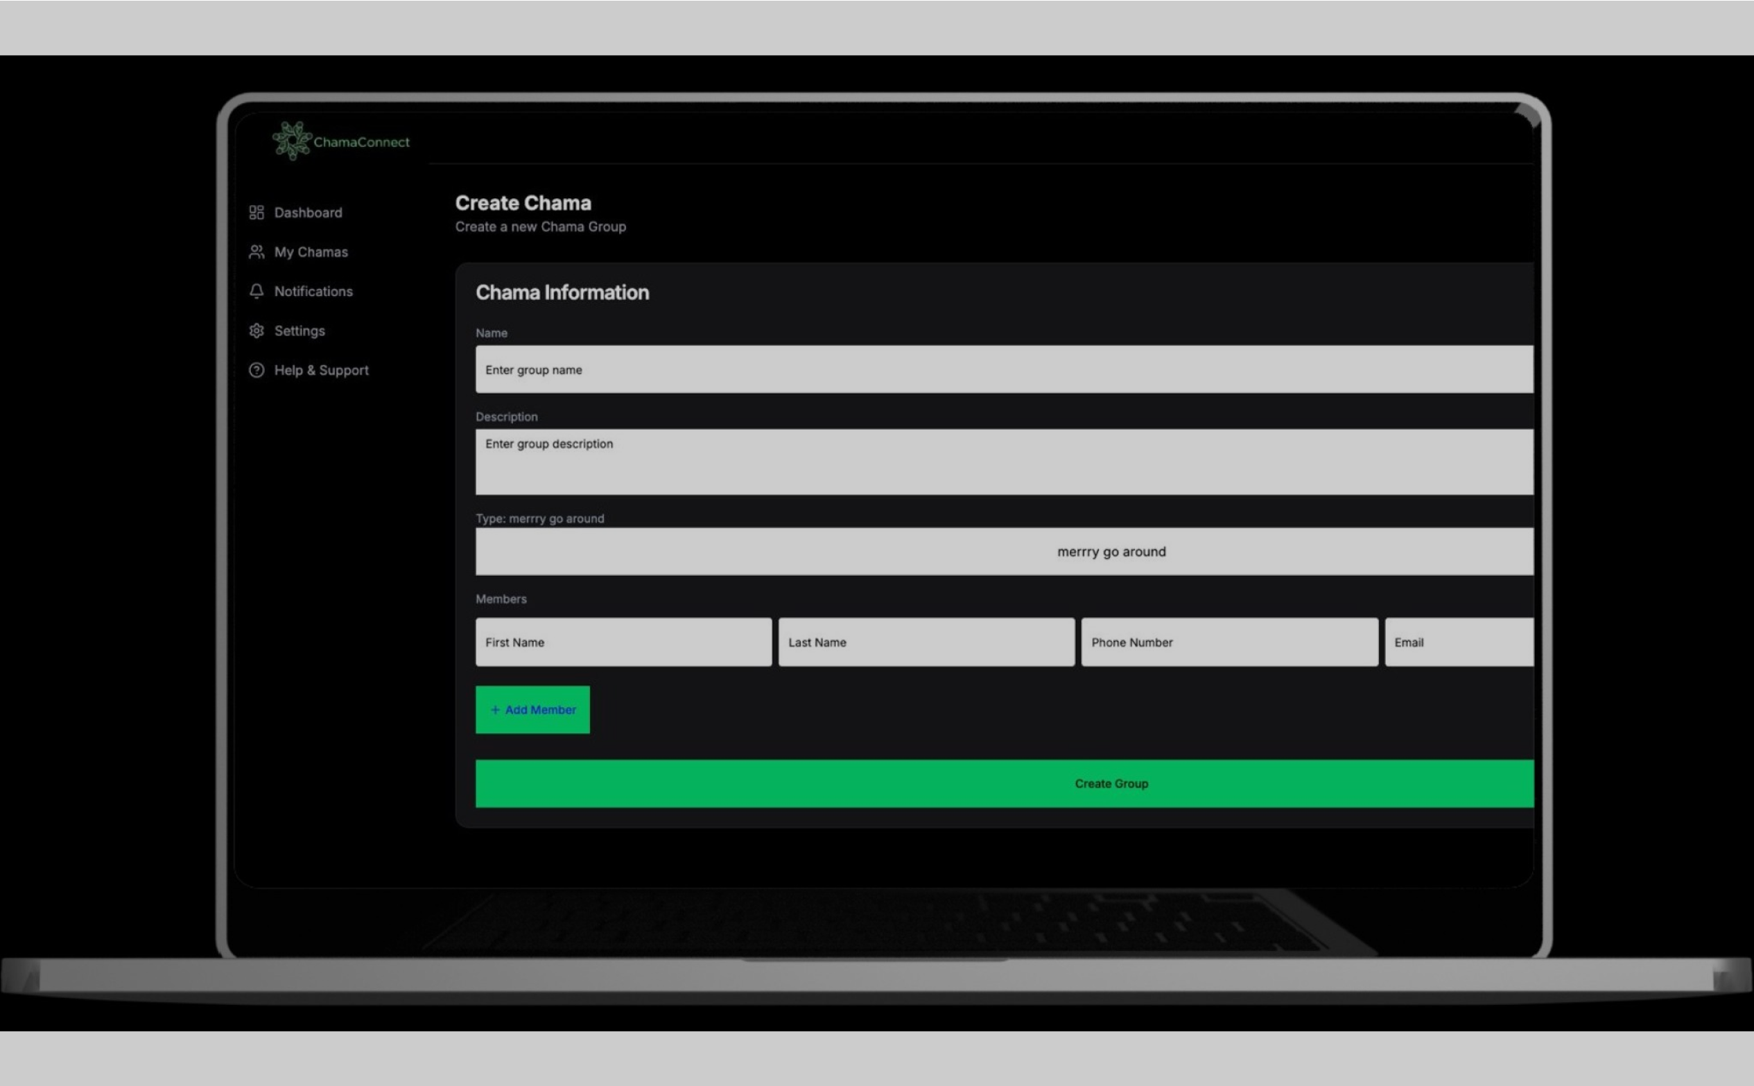Screen dimensions: 1754x1086
Task: Open Notifications from the sidebar
Action: [x=313, y=292]
